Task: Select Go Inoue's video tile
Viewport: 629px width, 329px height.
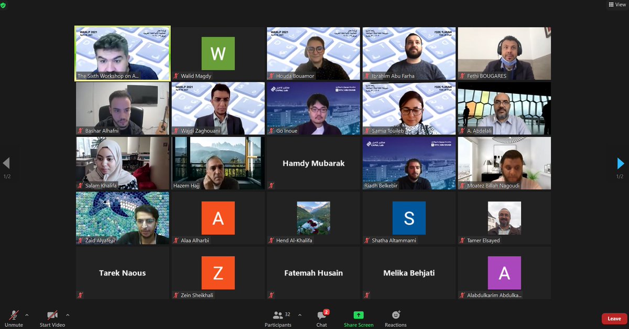Action: pos(313,108)
